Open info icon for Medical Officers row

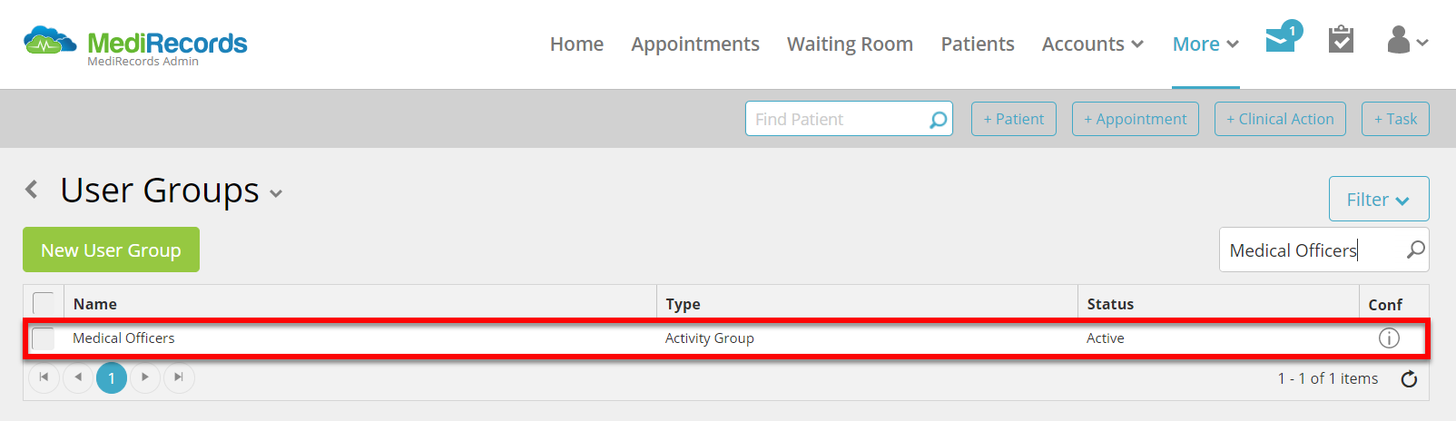coord(1389,338)
